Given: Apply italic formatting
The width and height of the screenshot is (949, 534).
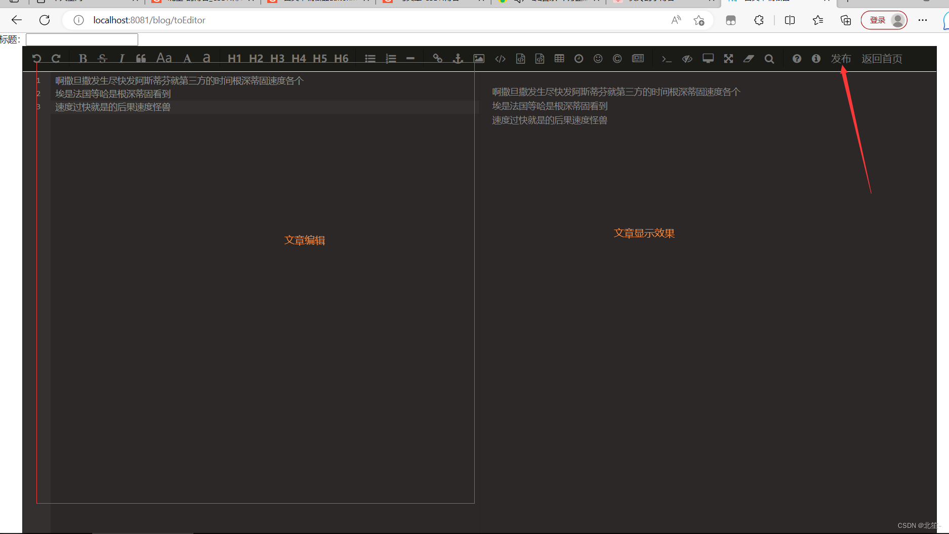Looking at the screenshot, I should 121,58.
